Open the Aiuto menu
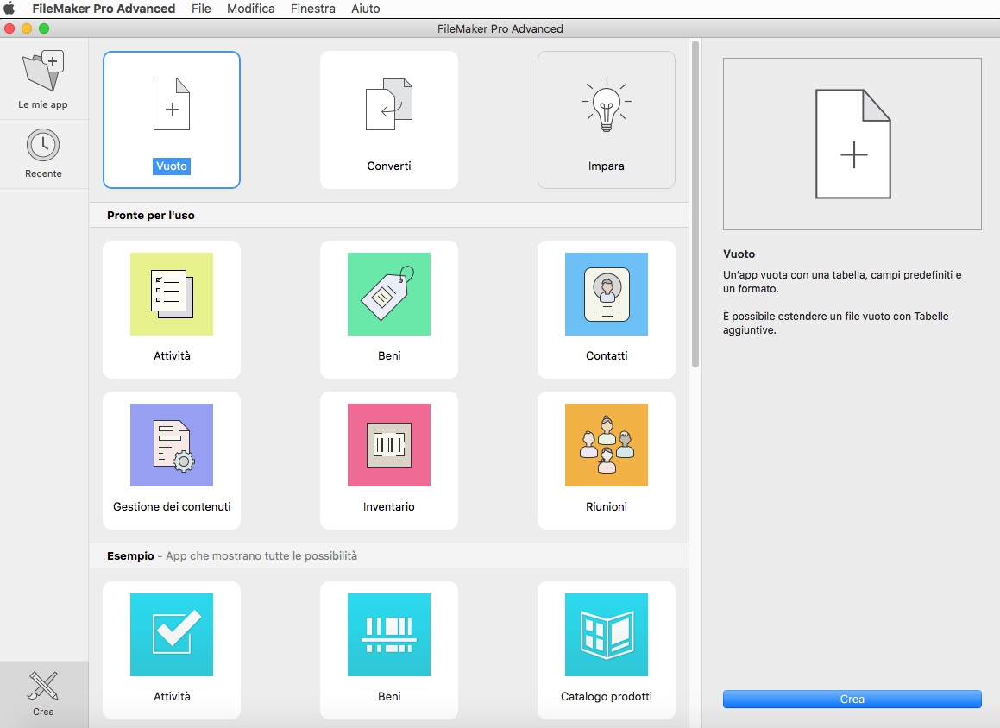Screen dimensions: 1000x728 pyautogui.click(x=366, y=9)
